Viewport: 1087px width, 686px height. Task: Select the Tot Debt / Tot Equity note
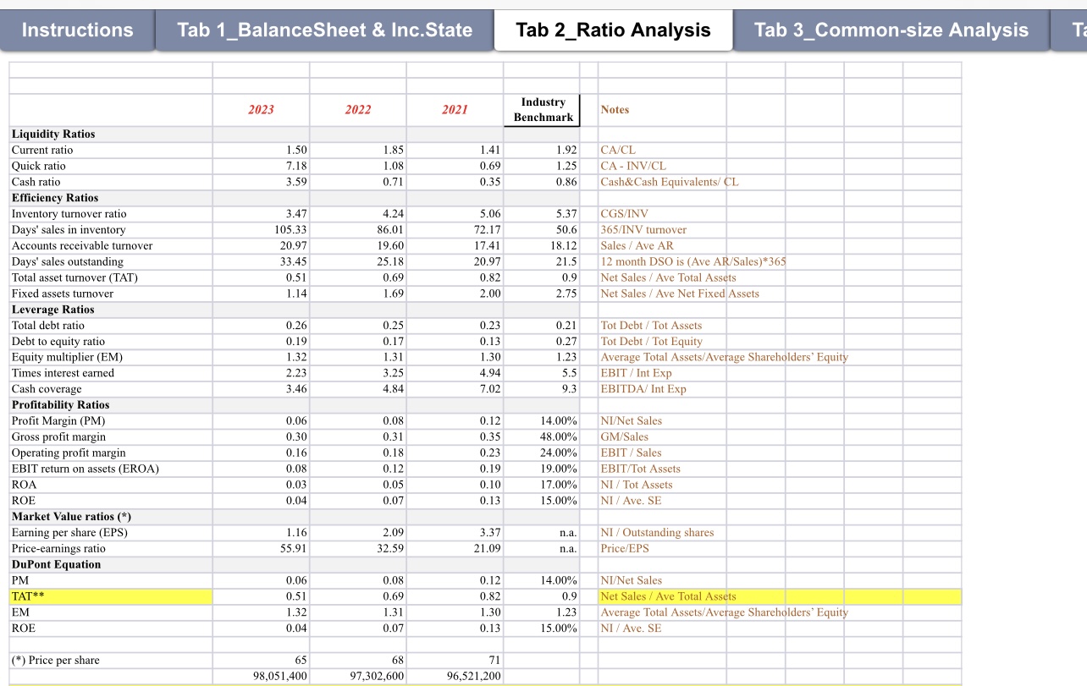point(651,342)
